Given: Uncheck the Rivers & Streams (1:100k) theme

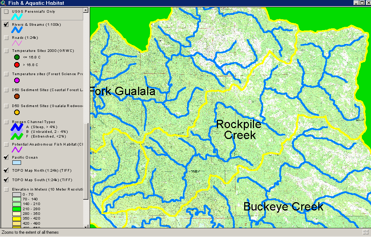Looking at the screenshot, I should [7, 25].
